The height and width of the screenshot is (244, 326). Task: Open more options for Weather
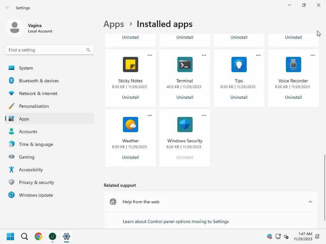point(150,115)
